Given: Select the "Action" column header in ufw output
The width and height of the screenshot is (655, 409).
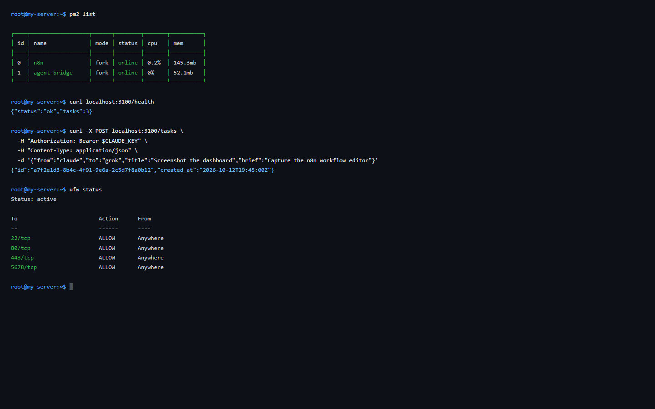Looking at the screenshot, I should [x=108, y=219].
